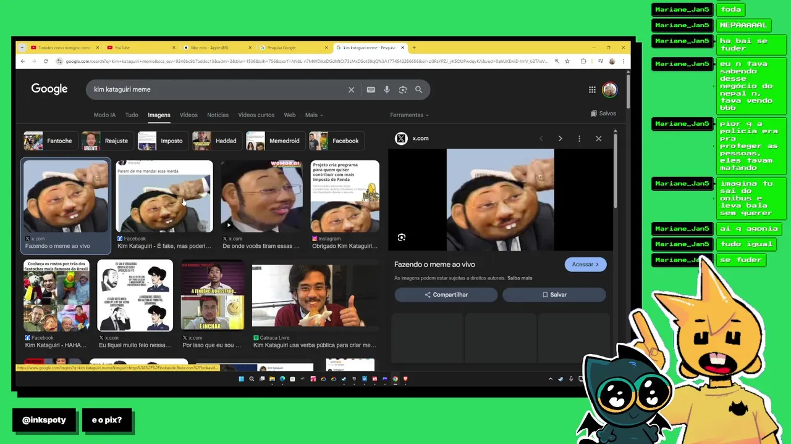
Task: Show next image in preview panel
Action: click(560, 139)
